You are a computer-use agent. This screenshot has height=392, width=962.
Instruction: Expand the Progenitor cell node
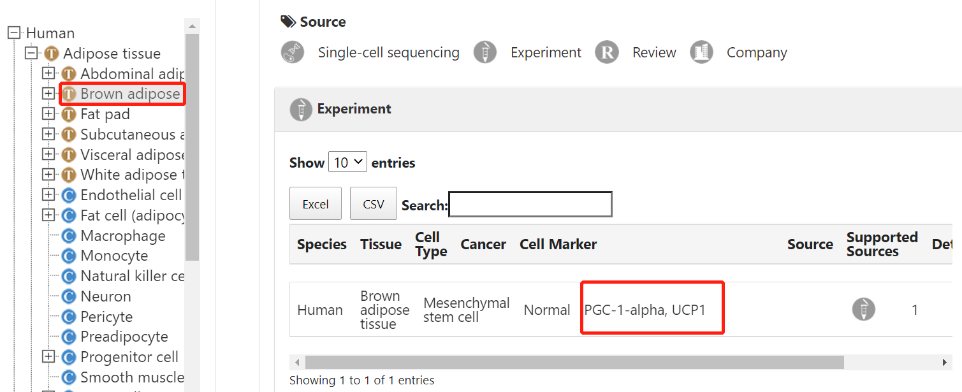point(48,357)
